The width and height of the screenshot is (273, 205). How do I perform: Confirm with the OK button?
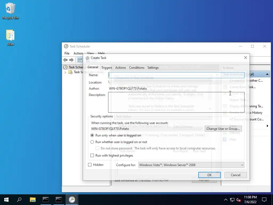click(210, 175)
